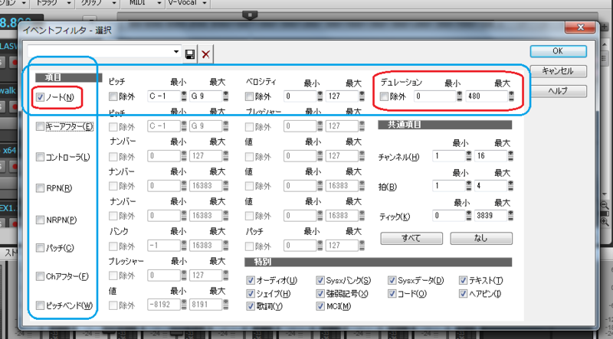Uncheck the シェイプ(H) checkbox
The width and height of the screenshot is (613, 339).
coord(251,293)
